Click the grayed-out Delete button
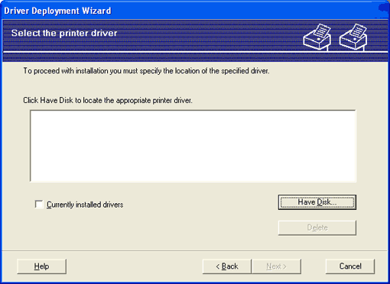Image resolution: width=390 pixels, height=284 pixels. (317, 228)
